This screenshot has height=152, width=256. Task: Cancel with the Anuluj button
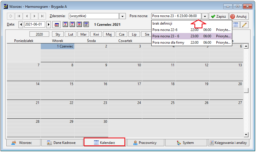[x=239, y=16]
